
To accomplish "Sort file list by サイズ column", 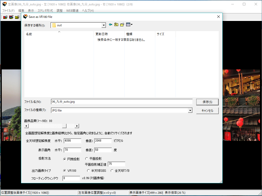I will [166, 34].
